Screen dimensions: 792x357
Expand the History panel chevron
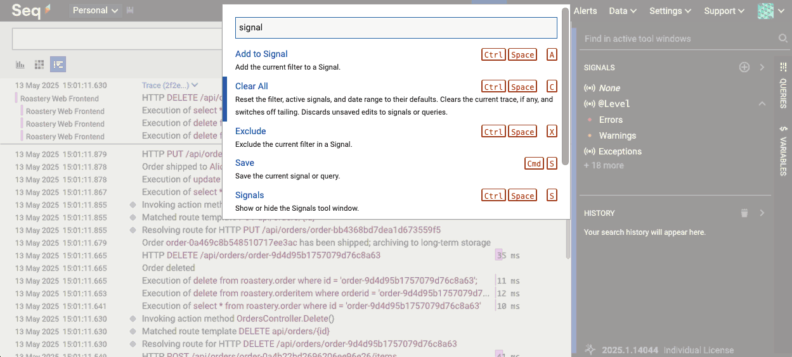click(x=762, y=213)
